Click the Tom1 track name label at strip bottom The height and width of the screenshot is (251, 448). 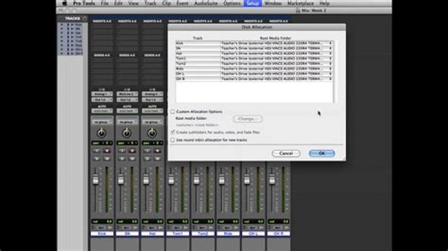pos(177,234)
